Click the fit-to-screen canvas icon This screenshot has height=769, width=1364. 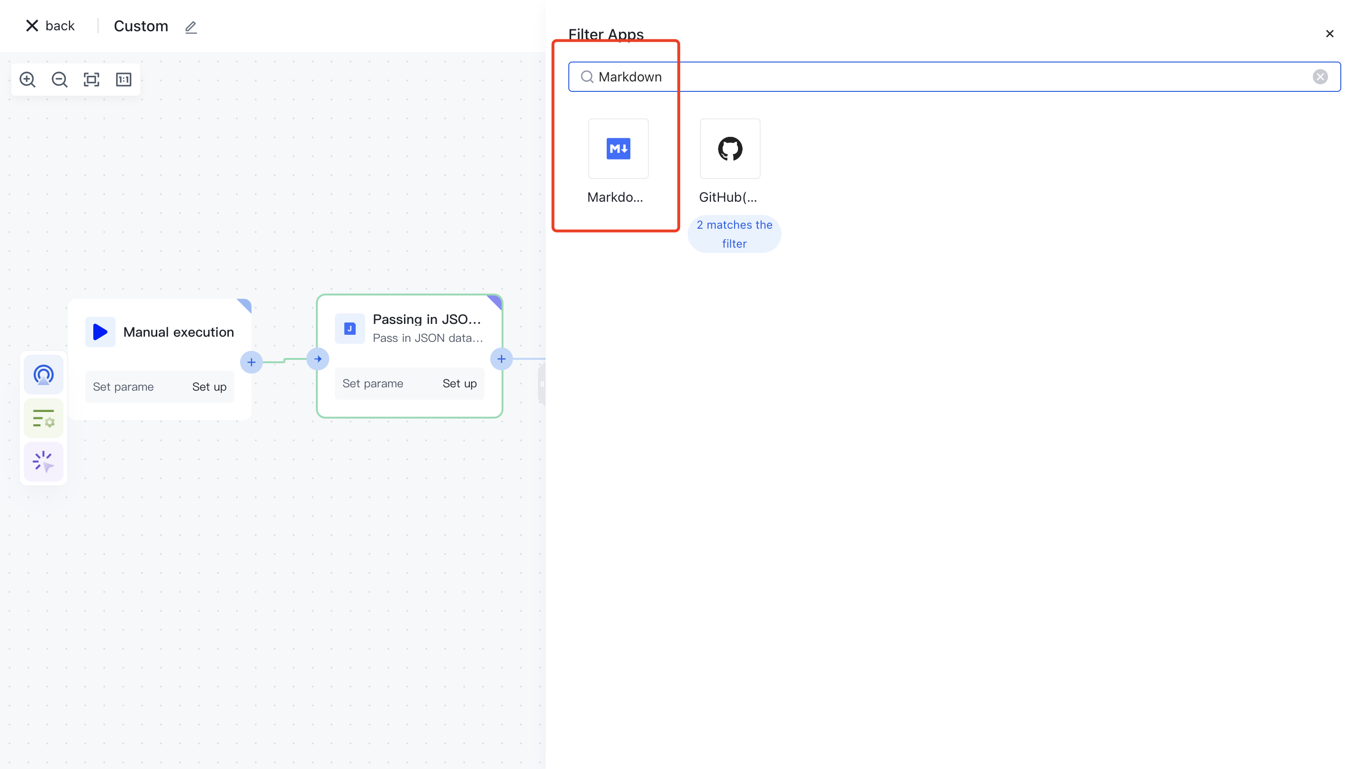91,80
